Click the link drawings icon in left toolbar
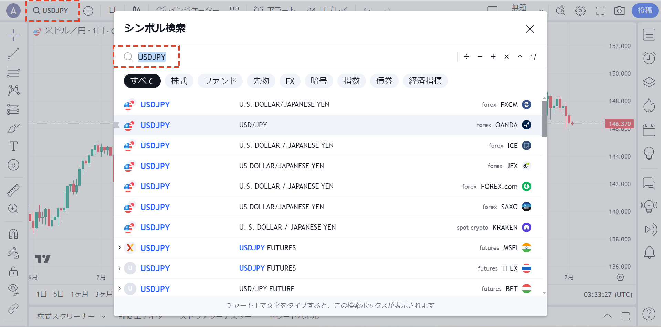The height and width of the screenshot is (327, 661). click(x=13, y=308)
